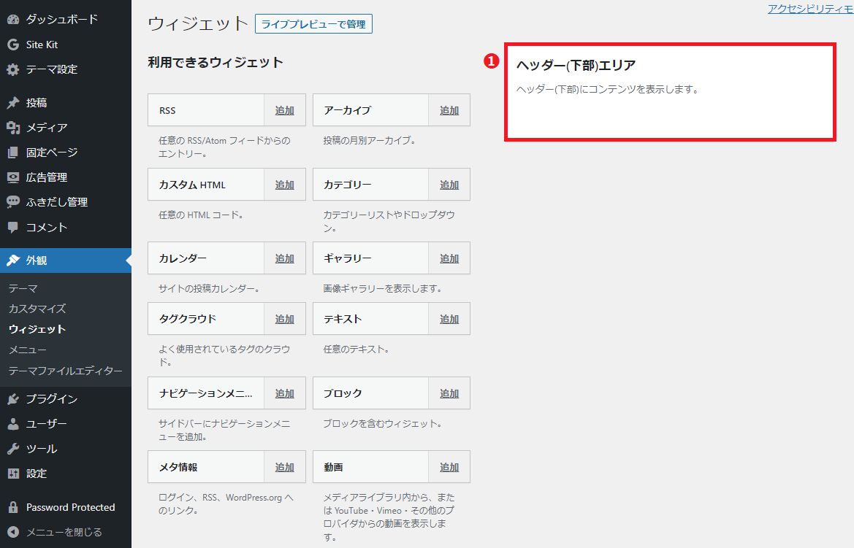854x548 pixels.
Task: Click the 投稿 pushpin icon
Action: 13,103
